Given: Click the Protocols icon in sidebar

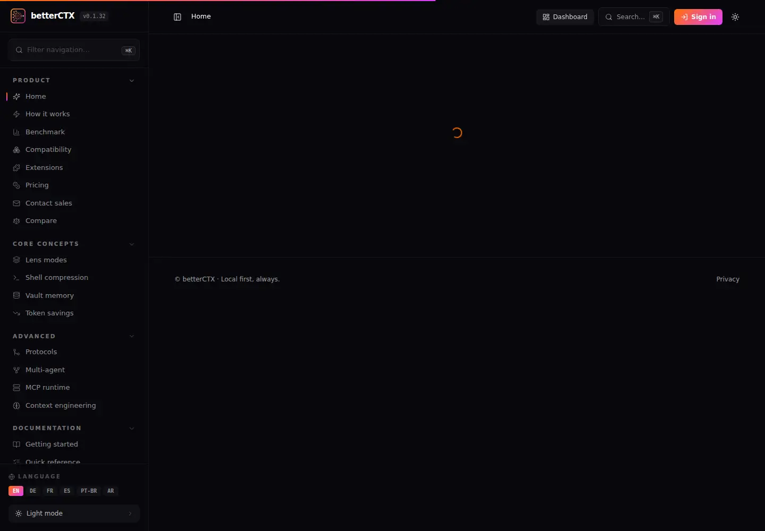Looking at the screenshot, I should 16,352.
